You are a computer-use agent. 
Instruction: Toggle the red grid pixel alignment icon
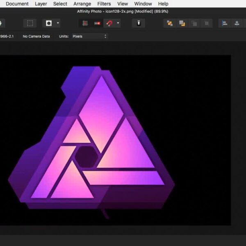[x=85, y=23]
